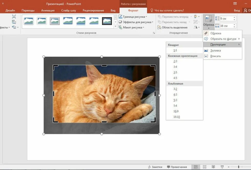Click the Change Picture icon
The width and height of the screenshot is (251, 170).
coord(14,22)
